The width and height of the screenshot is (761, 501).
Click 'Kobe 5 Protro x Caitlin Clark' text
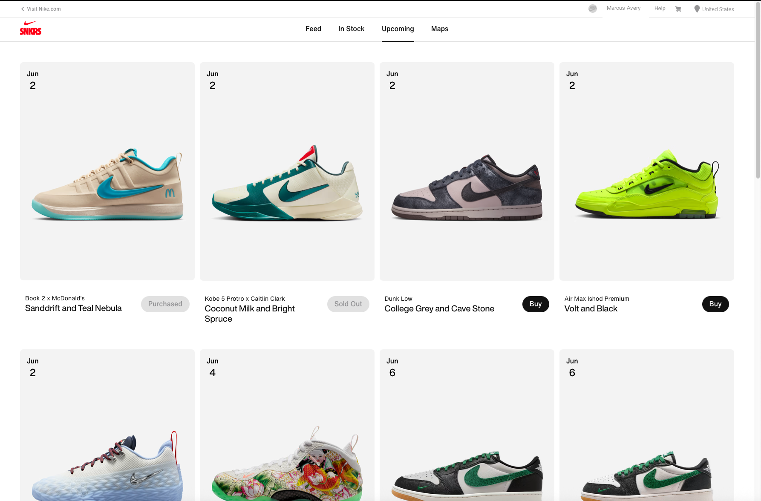(x=245, y=299)
